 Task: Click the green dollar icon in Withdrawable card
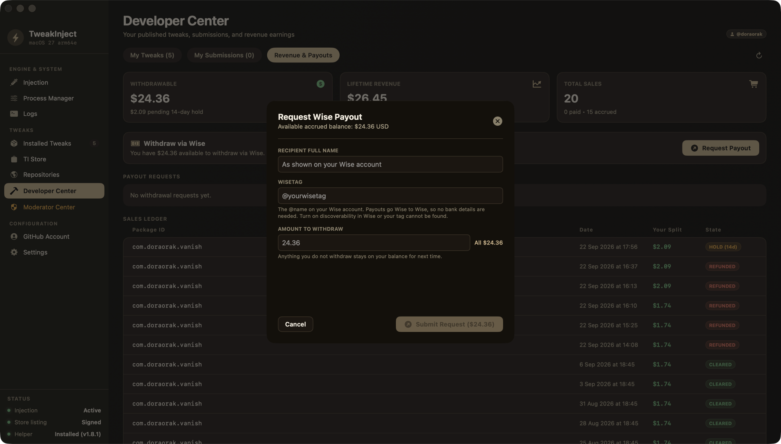coord(320,84)
